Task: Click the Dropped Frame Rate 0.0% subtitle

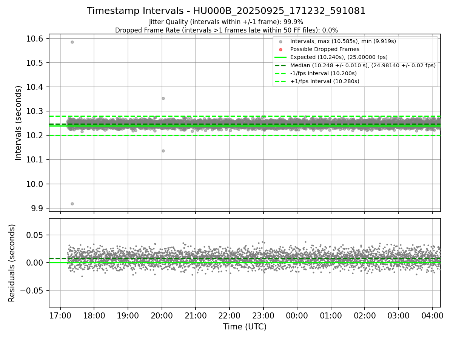Action: tap(226, 30)
